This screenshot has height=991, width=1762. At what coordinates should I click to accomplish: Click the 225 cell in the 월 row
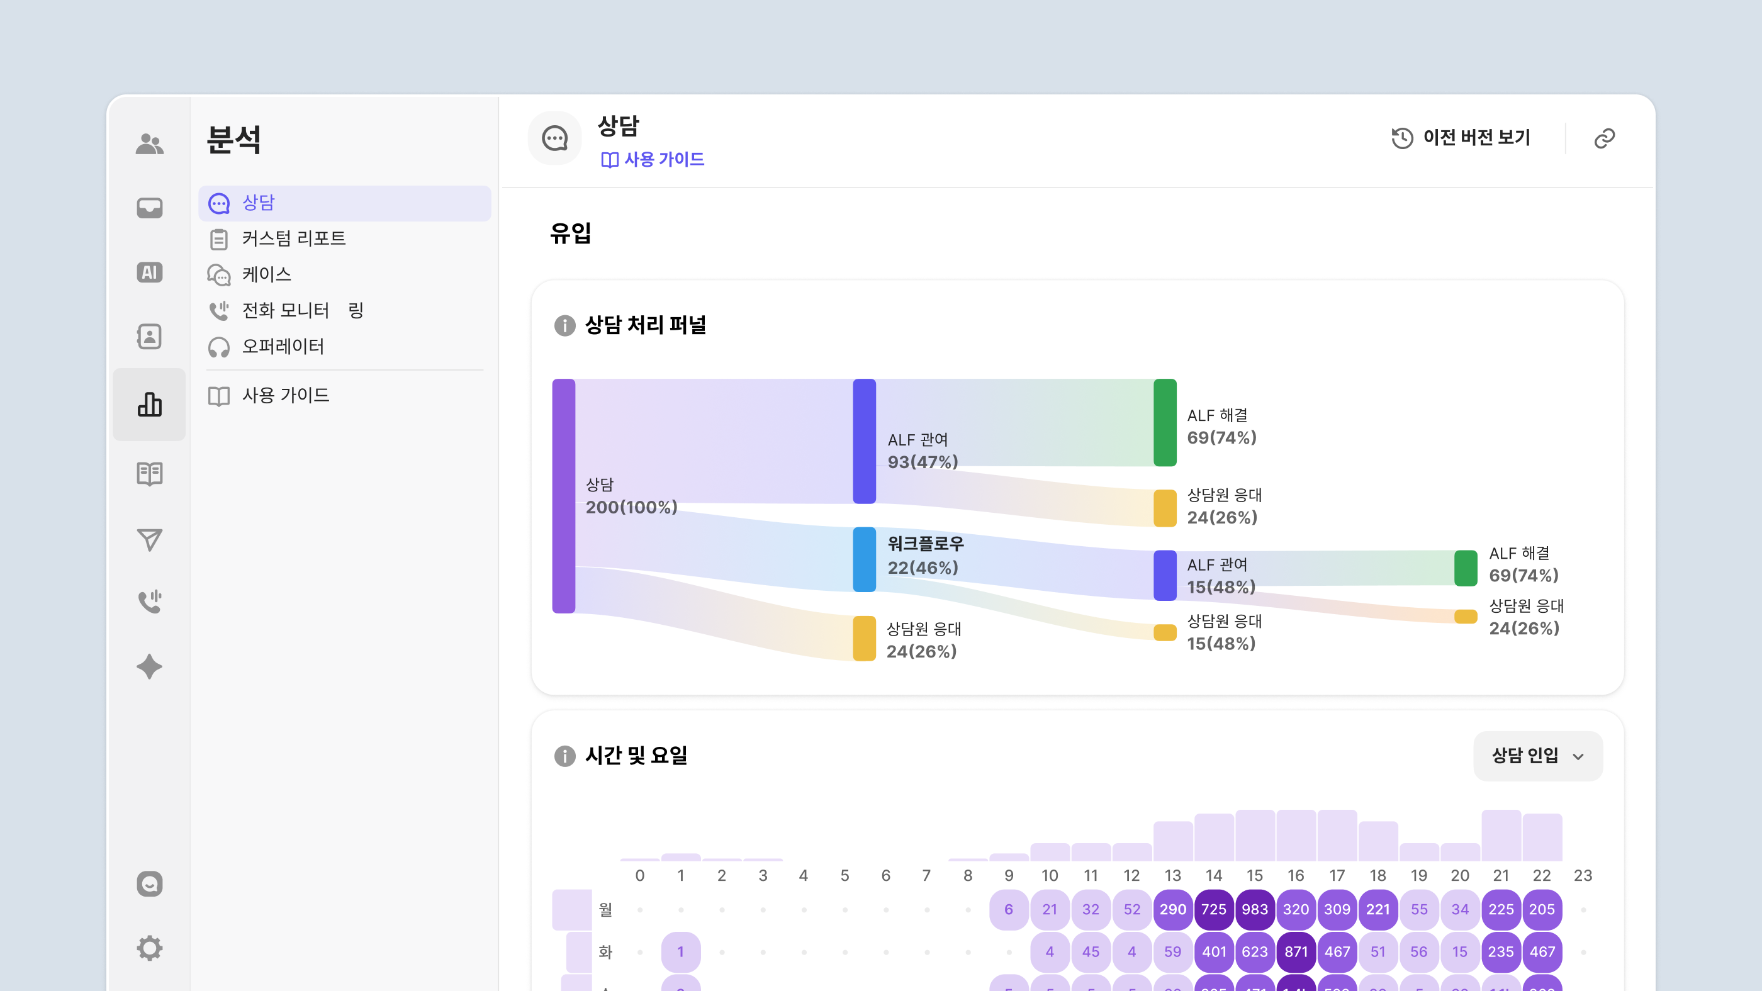pos(1501,910)
